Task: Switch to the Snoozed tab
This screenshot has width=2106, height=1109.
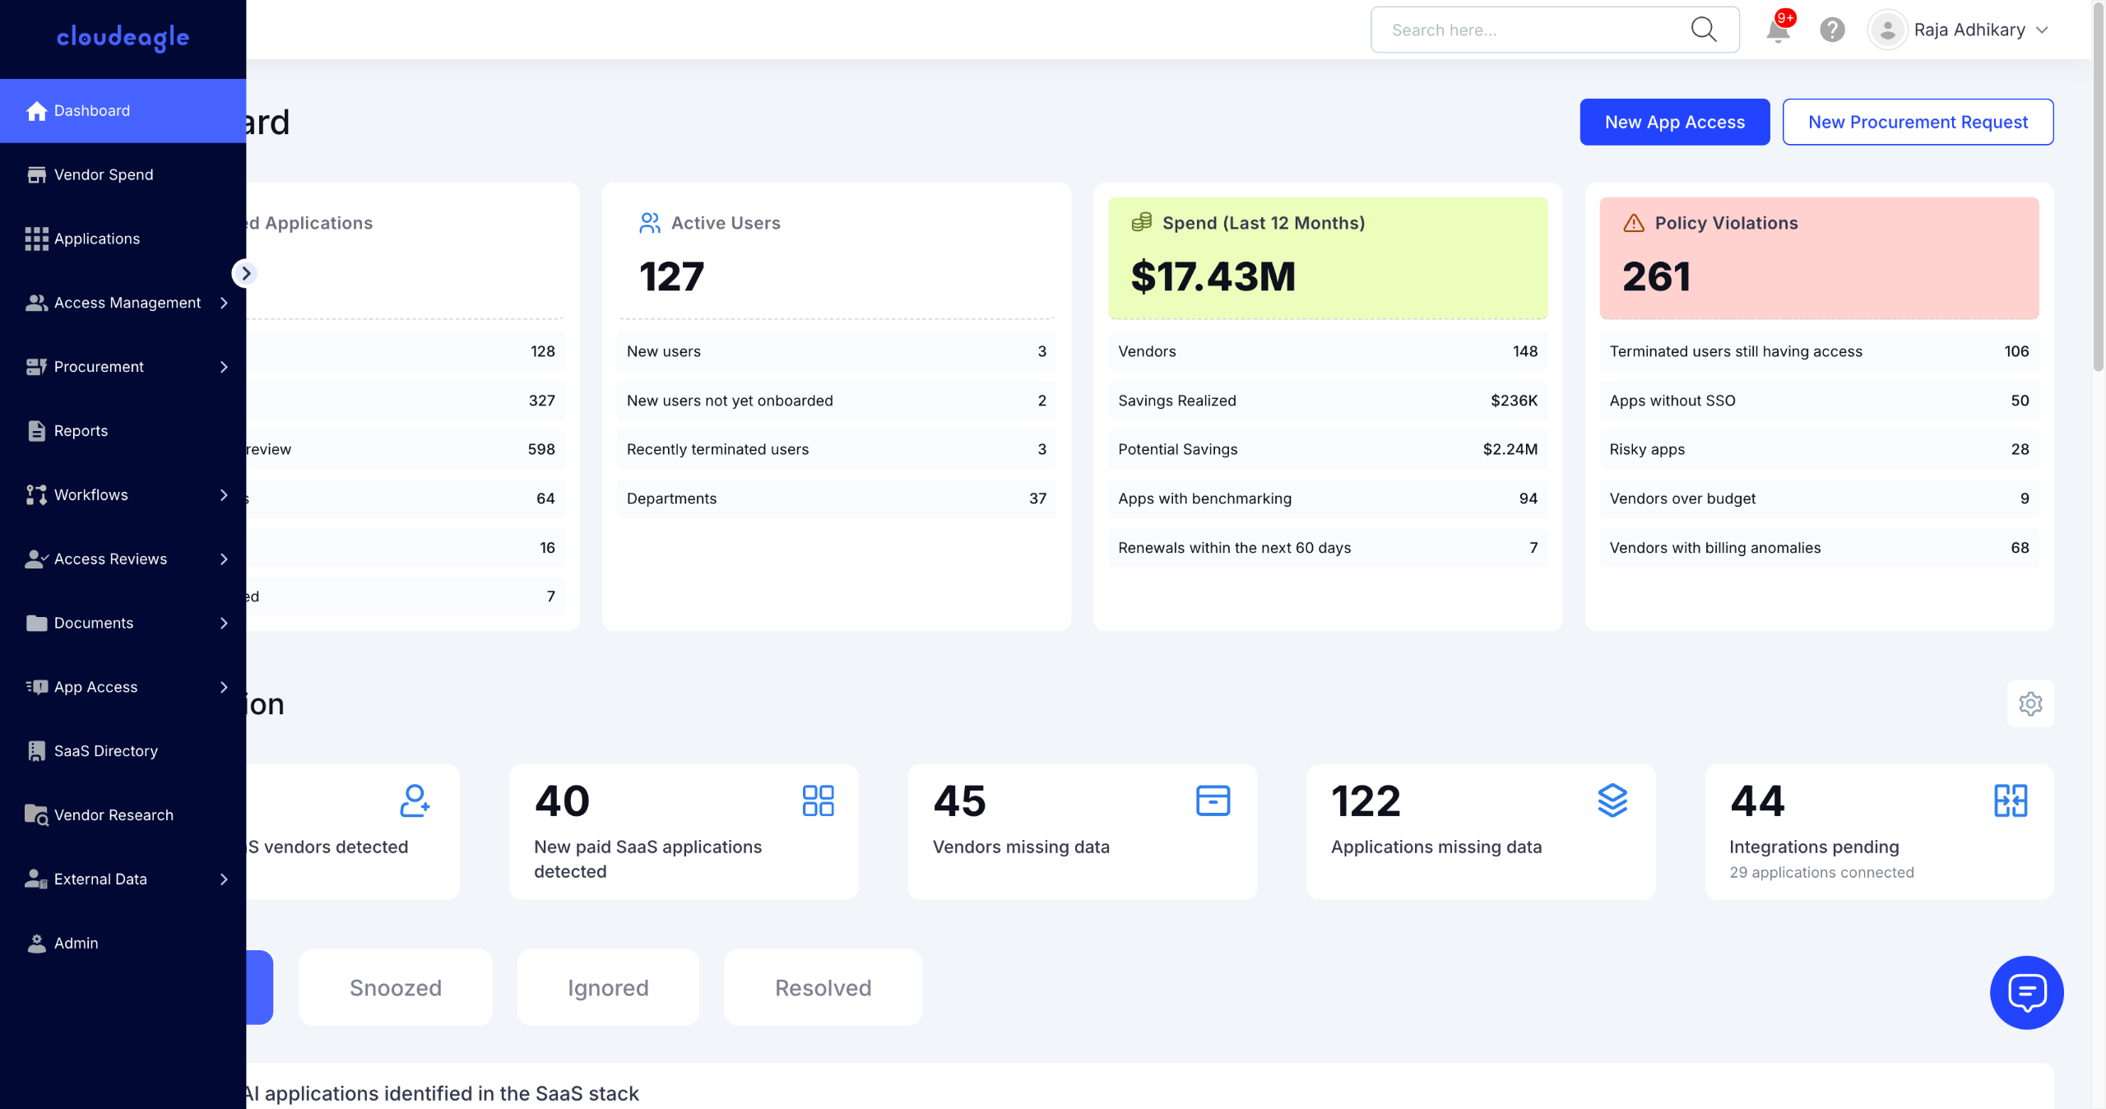Action: point(396,987)
